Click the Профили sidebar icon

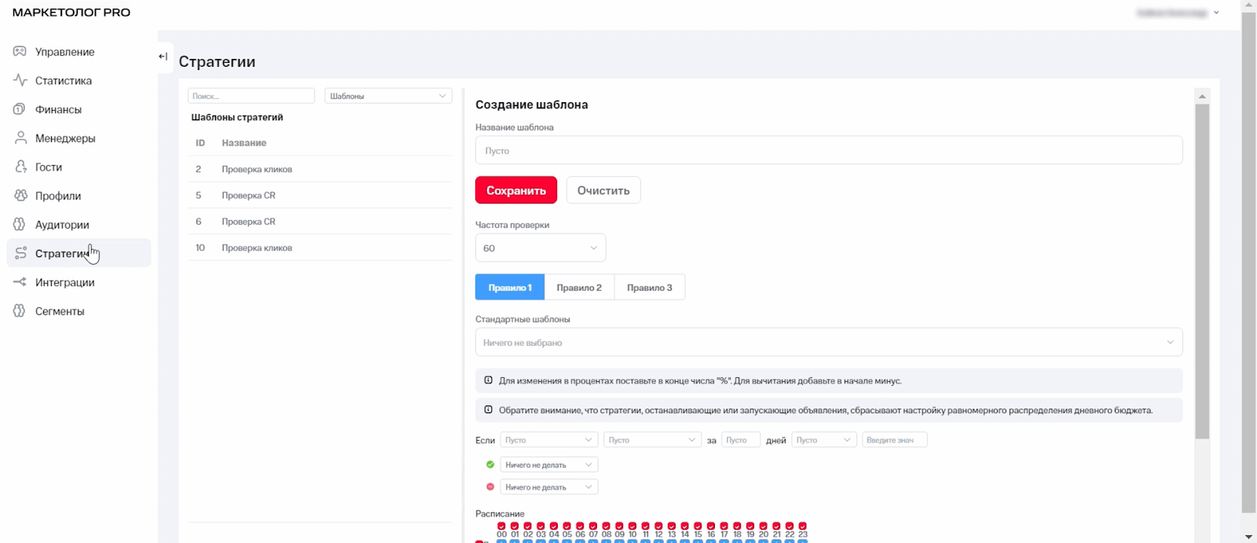pos(20,196)
